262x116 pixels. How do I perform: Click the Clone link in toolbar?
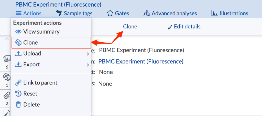coord(130,27)
